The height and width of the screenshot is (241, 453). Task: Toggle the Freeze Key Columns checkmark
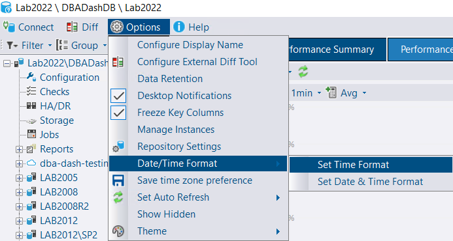click(x=118, y=113)
